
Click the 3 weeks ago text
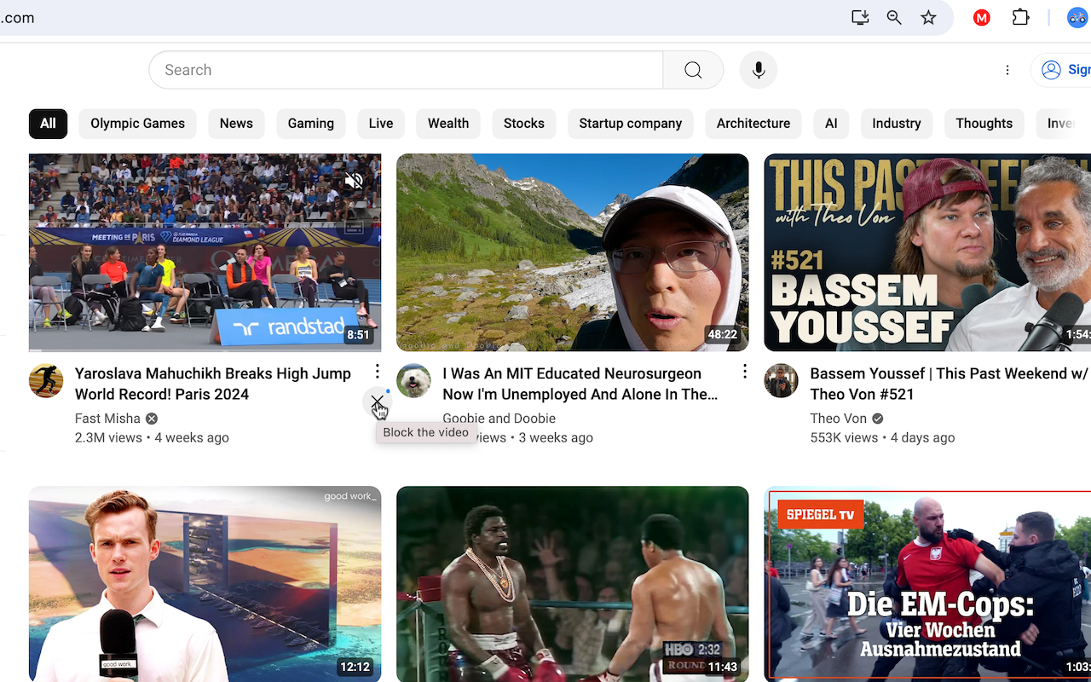point(556,437)
